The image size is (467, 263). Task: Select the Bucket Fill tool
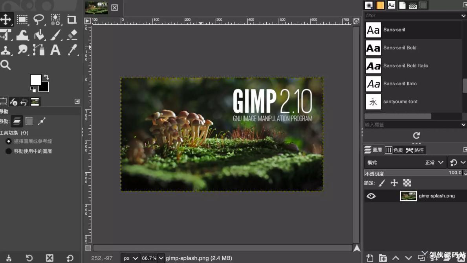39,35
